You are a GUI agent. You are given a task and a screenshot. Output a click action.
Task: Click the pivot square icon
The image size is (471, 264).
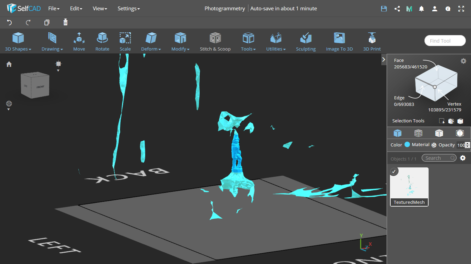[58, 64]
